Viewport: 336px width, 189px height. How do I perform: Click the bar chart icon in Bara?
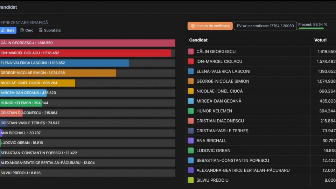(3, 30)
